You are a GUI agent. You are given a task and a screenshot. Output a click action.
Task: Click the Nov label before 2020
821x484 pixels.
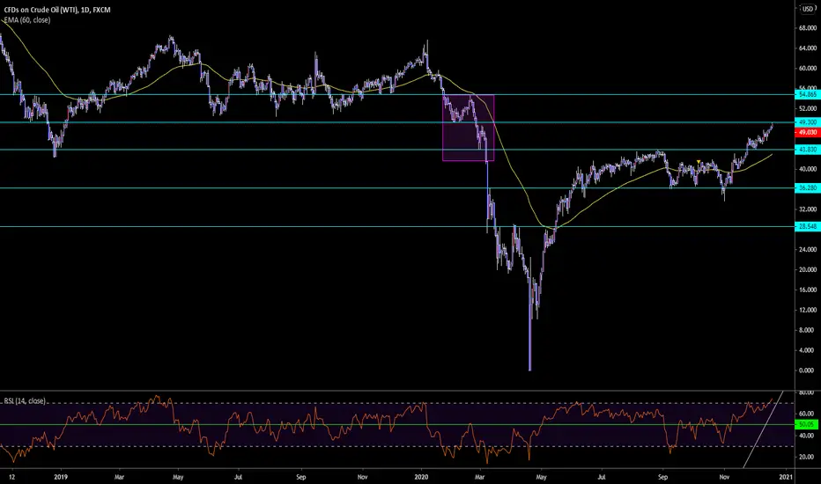(362, 477)
